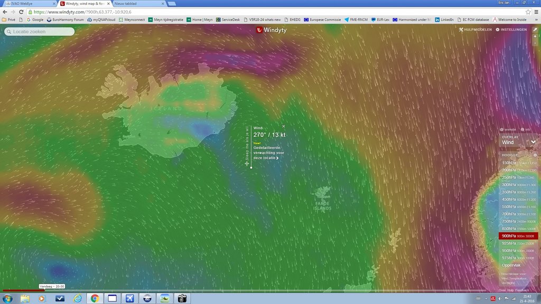Bookmark this page with the star
541x304 pixels.
click(528, 12)
